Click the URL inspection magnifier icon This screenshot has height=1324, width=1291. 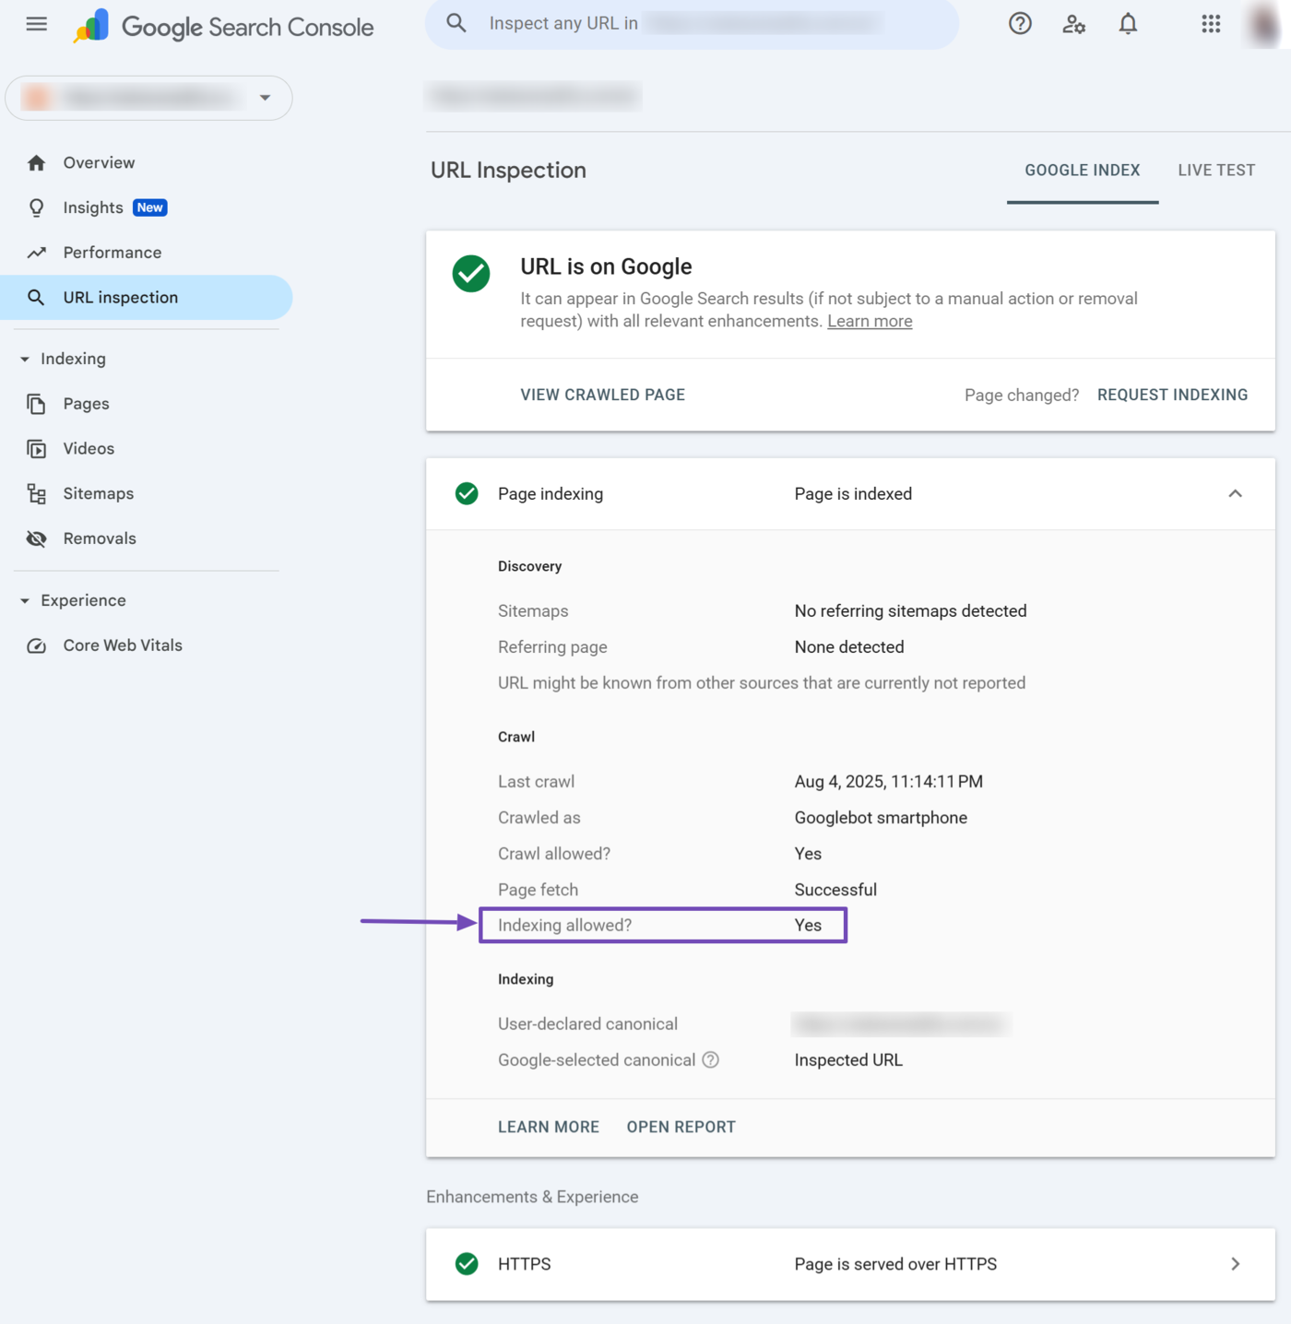click(x=36, y=298)
